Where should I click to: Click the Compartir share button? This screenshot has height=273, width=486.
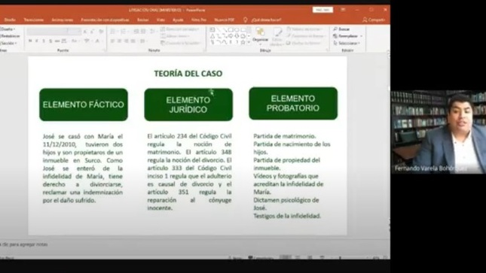coord(374,20)
